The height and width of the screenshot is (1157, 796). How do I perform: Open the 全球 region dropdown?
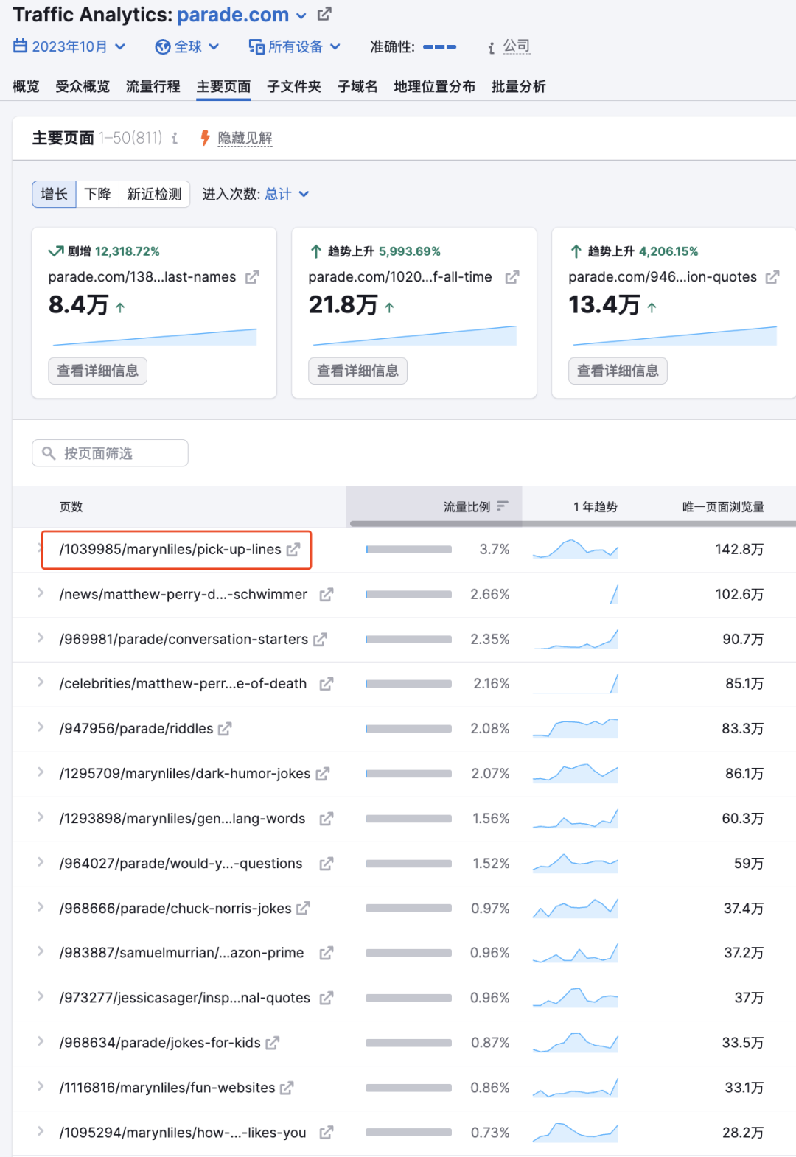187,46
